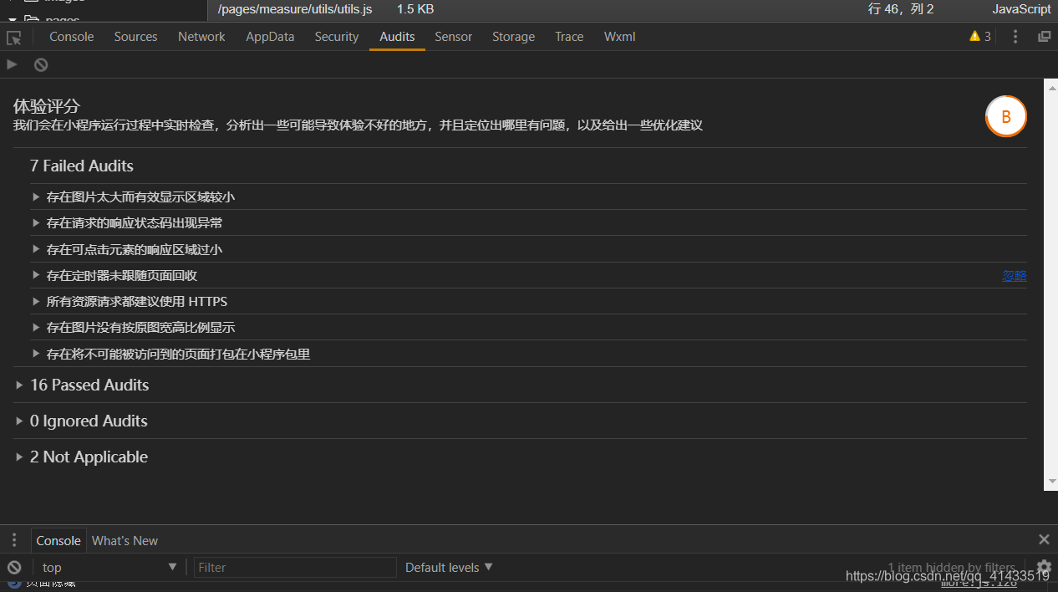The width and height of the screenshot is (1058, 592).
Task: Click the B experience score badge
Action: 1006,117
